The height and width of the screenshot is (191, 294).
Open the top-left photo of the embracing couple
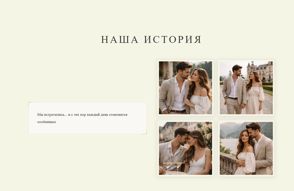tap(185, 88)
